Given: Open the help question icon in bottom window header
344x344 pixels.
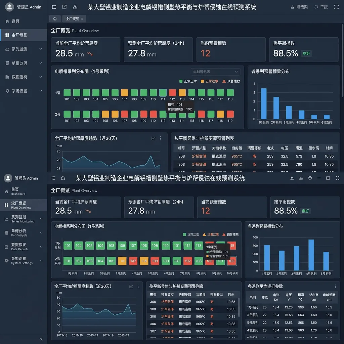Looking at the screenshot, I should 310,178.
